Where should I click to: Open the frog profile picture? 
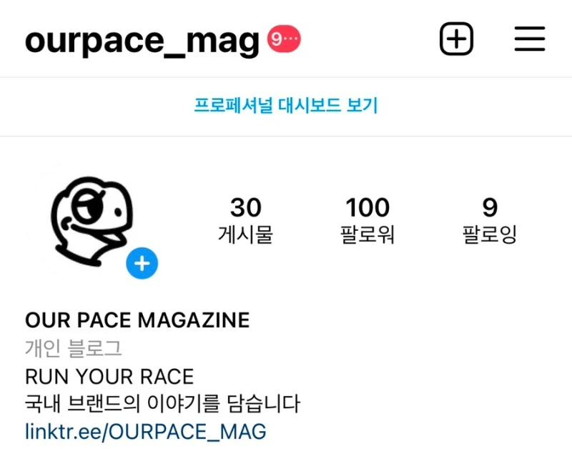(x=93, y=221)
